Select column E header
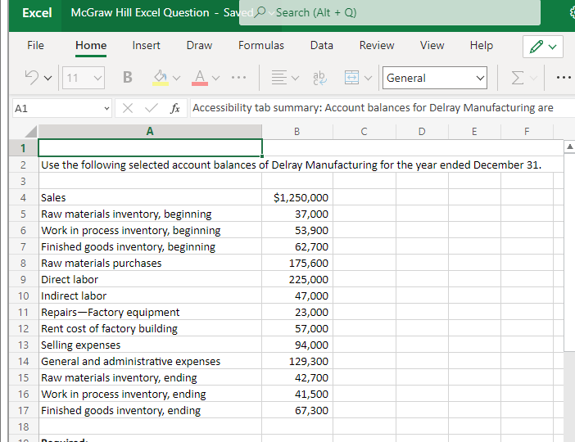 click(474, 132)
